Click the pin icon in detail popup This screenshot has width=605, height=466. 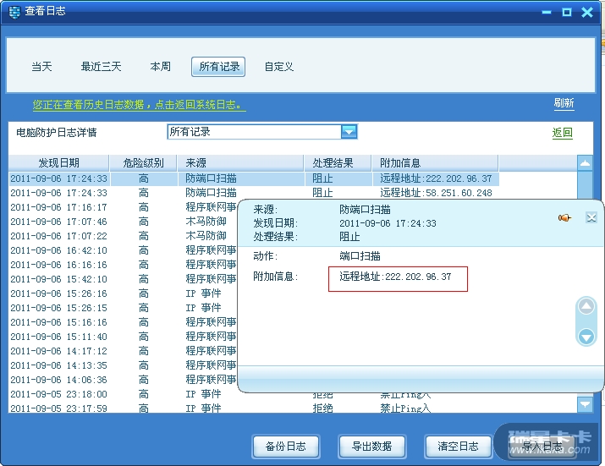tap(564, 218)
